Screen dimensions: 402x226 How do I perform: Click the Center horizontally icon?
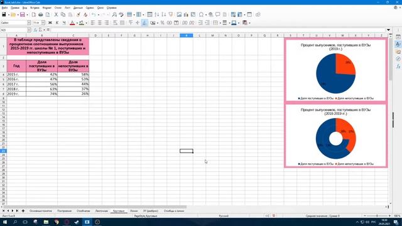100,23
